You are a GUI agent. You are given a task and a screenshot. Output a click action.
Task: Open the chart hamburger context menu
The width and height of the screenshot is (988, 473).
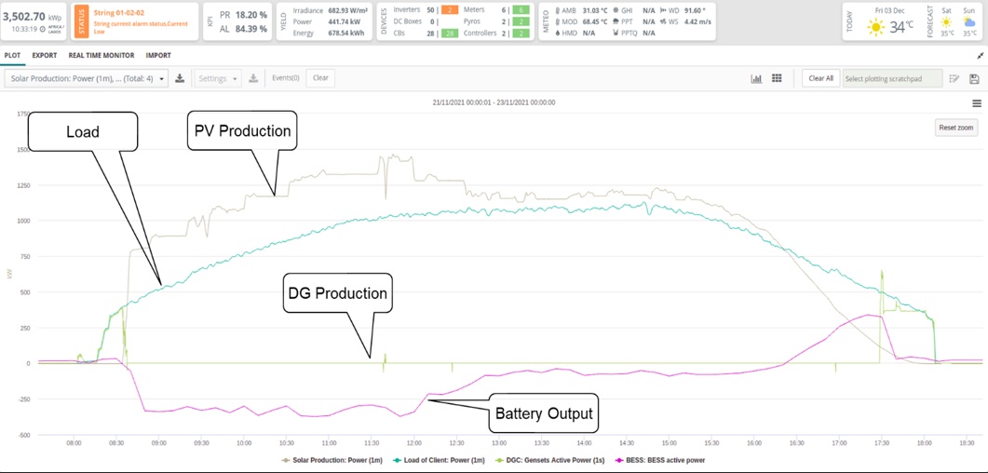[x=977, y=103]
